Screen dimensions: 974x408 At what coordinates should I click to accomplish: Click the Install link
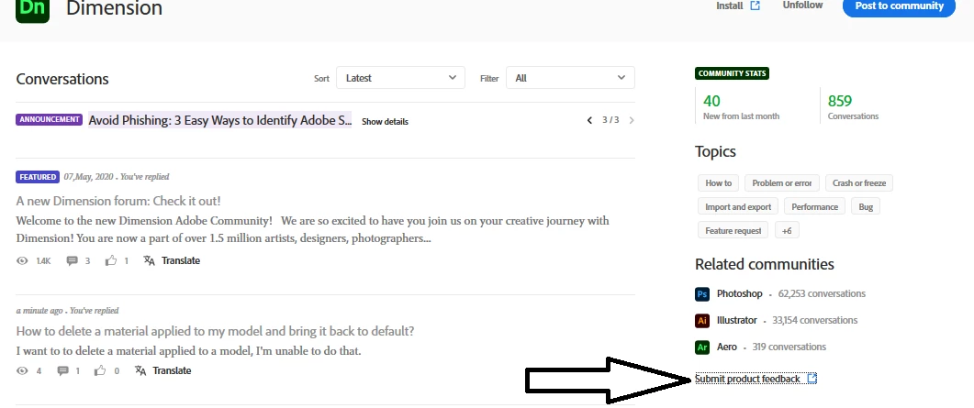[729, 6]
